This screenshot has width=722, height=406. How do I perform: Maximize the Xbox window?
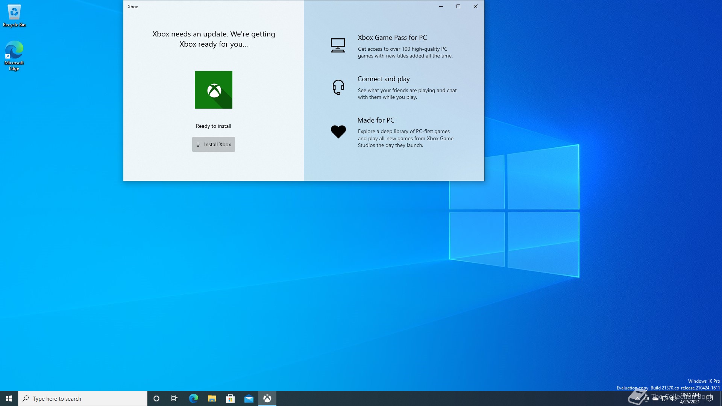[458, 6]
